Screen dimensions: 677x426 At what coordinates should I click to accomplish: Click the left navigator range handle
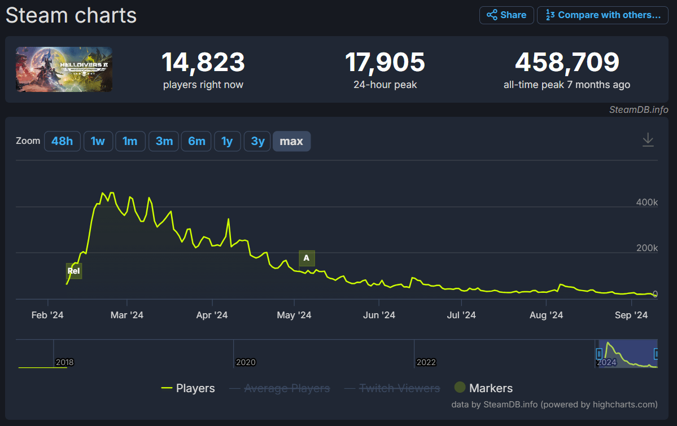coord(599,354)
